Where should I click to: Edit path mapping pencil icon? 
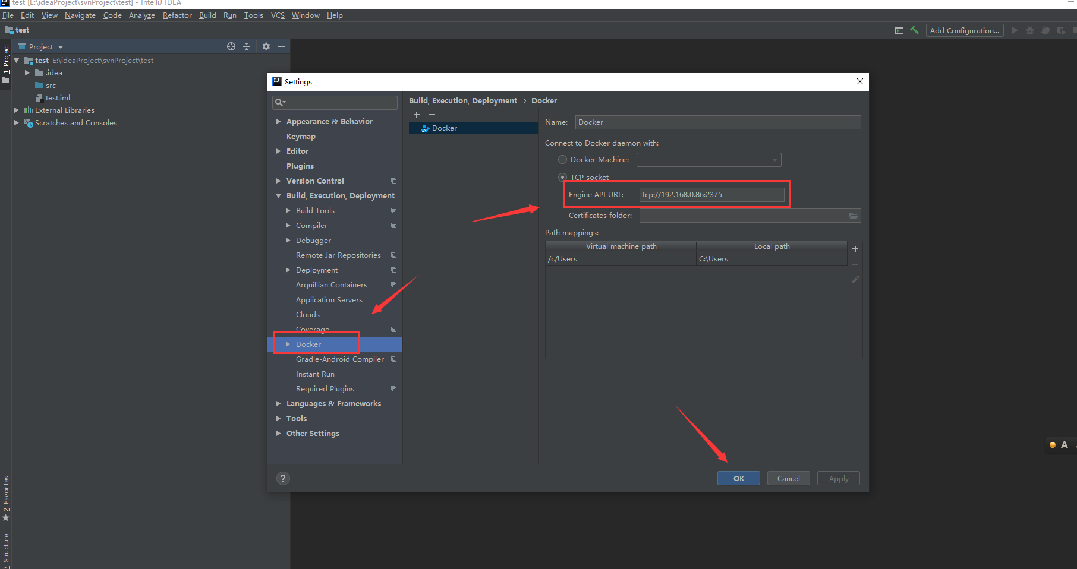855,280
